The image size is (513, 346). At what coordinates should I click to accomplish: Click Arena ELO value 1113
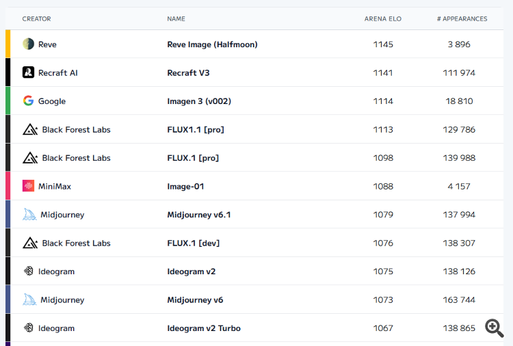[383, 129]
